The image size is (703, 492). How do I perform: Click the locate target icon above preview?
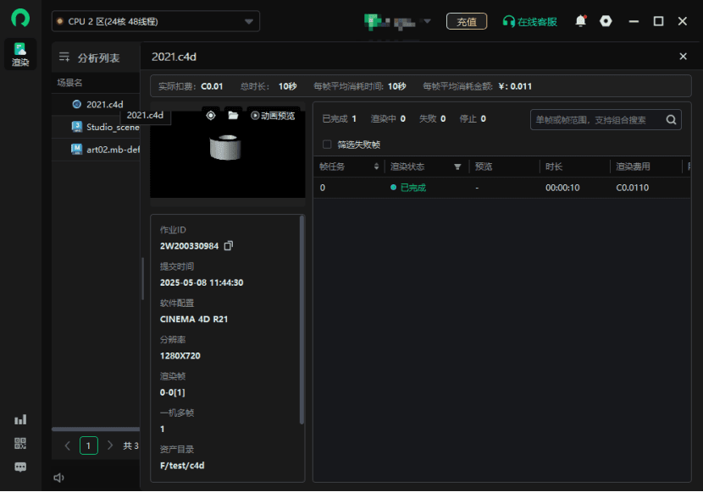click(x=211, y=116)
